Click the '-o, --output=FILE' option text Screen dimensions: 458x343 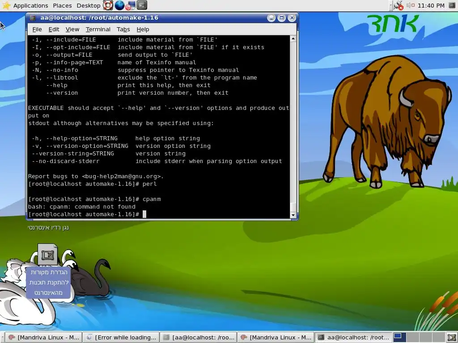point(62,55)
